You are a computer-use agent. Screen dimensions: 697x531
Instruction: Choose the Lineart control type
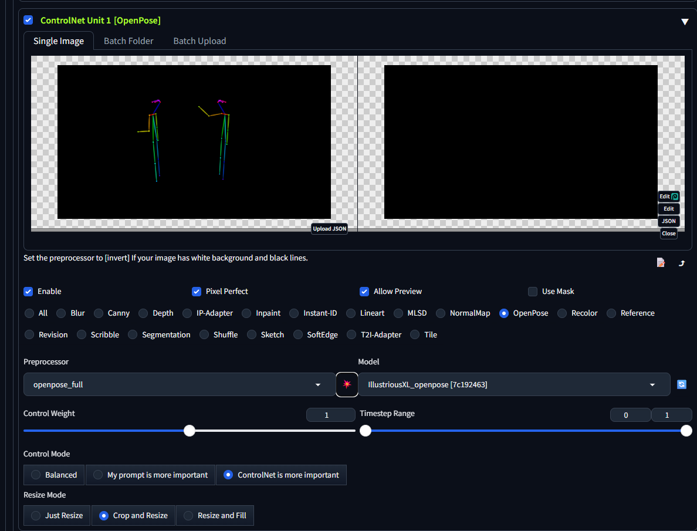click(366, 313)
